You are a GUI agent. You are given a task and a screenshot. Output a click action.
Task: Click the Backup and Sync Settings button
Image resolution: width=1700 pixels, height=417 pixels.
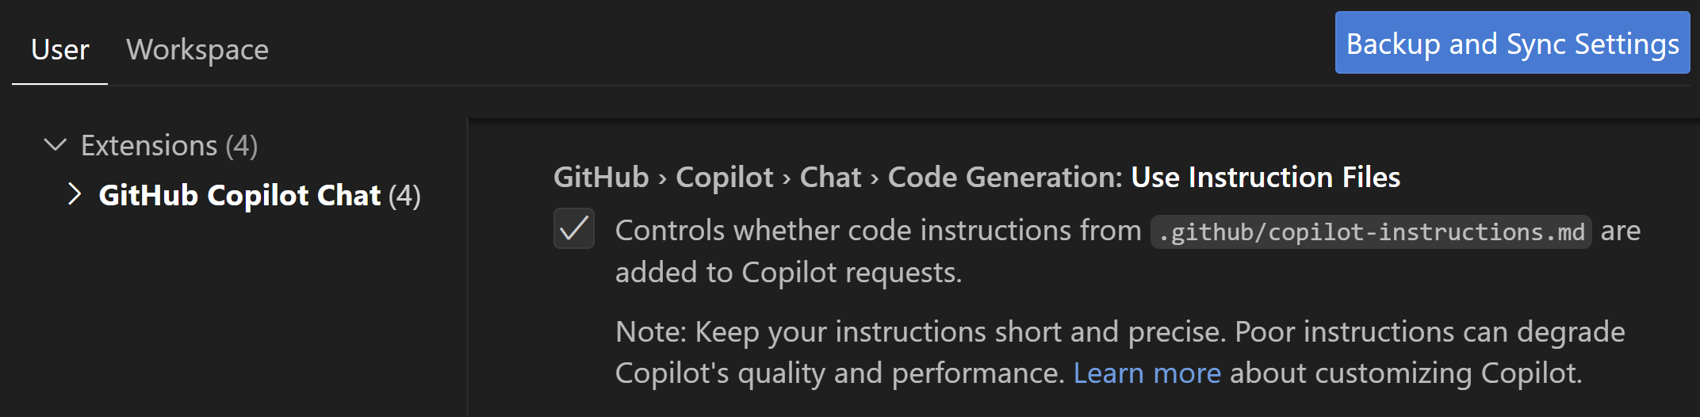(1512, 44)
